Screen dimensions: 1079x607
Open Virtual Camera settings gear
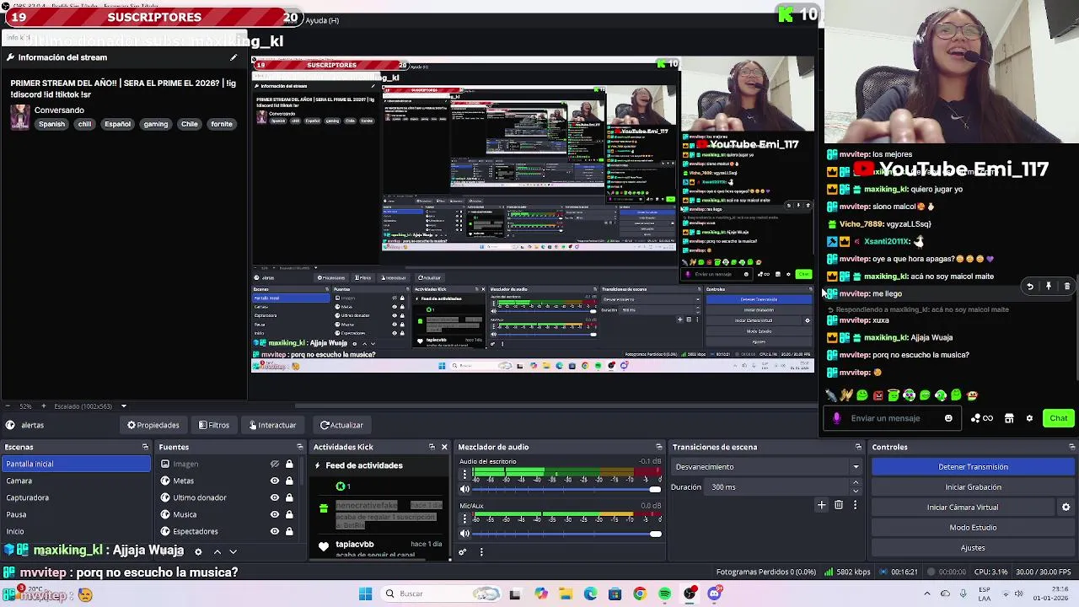(x=1066, y=508)
